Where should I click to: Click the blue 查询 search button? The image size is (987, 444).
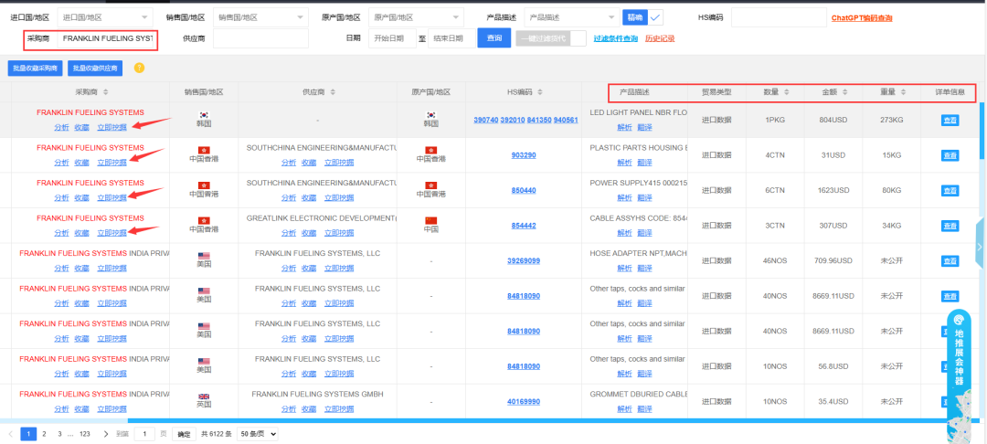pos(494,38)
